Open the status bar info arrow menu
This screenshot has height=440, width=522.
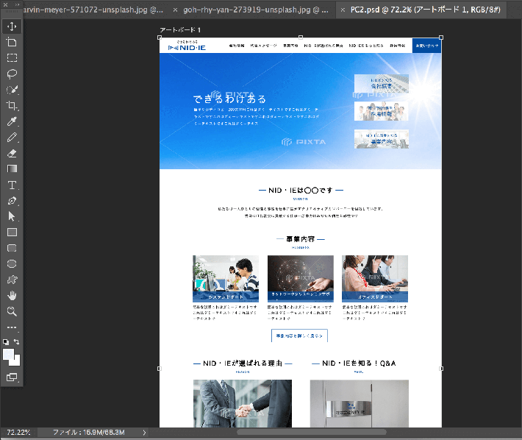(144, 433)
